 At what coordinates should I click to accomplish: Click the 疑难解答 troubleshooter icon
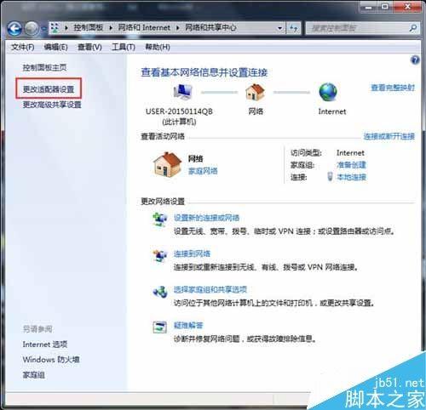point(159,327)
